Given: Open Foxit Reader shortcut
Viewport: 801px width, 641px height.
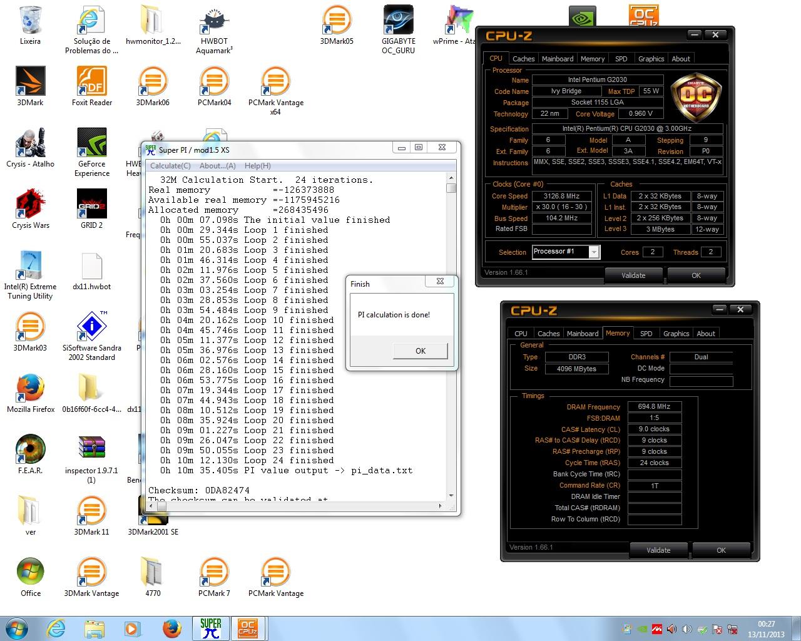Looking at the screenshot, I should tap(91, 87).
